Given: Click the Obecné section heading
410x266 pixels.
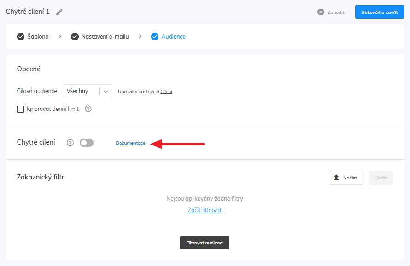Looking at the screenshot, I should 29,69.
